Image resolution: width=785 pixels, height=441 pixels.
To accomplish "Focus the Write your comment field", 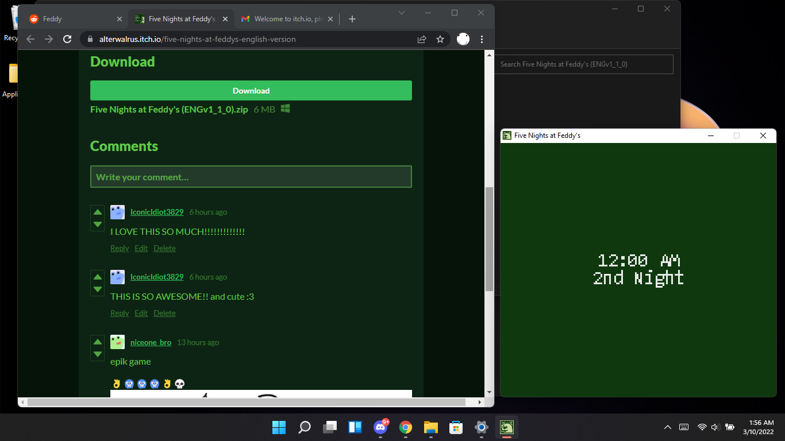I will coord(251,177).
